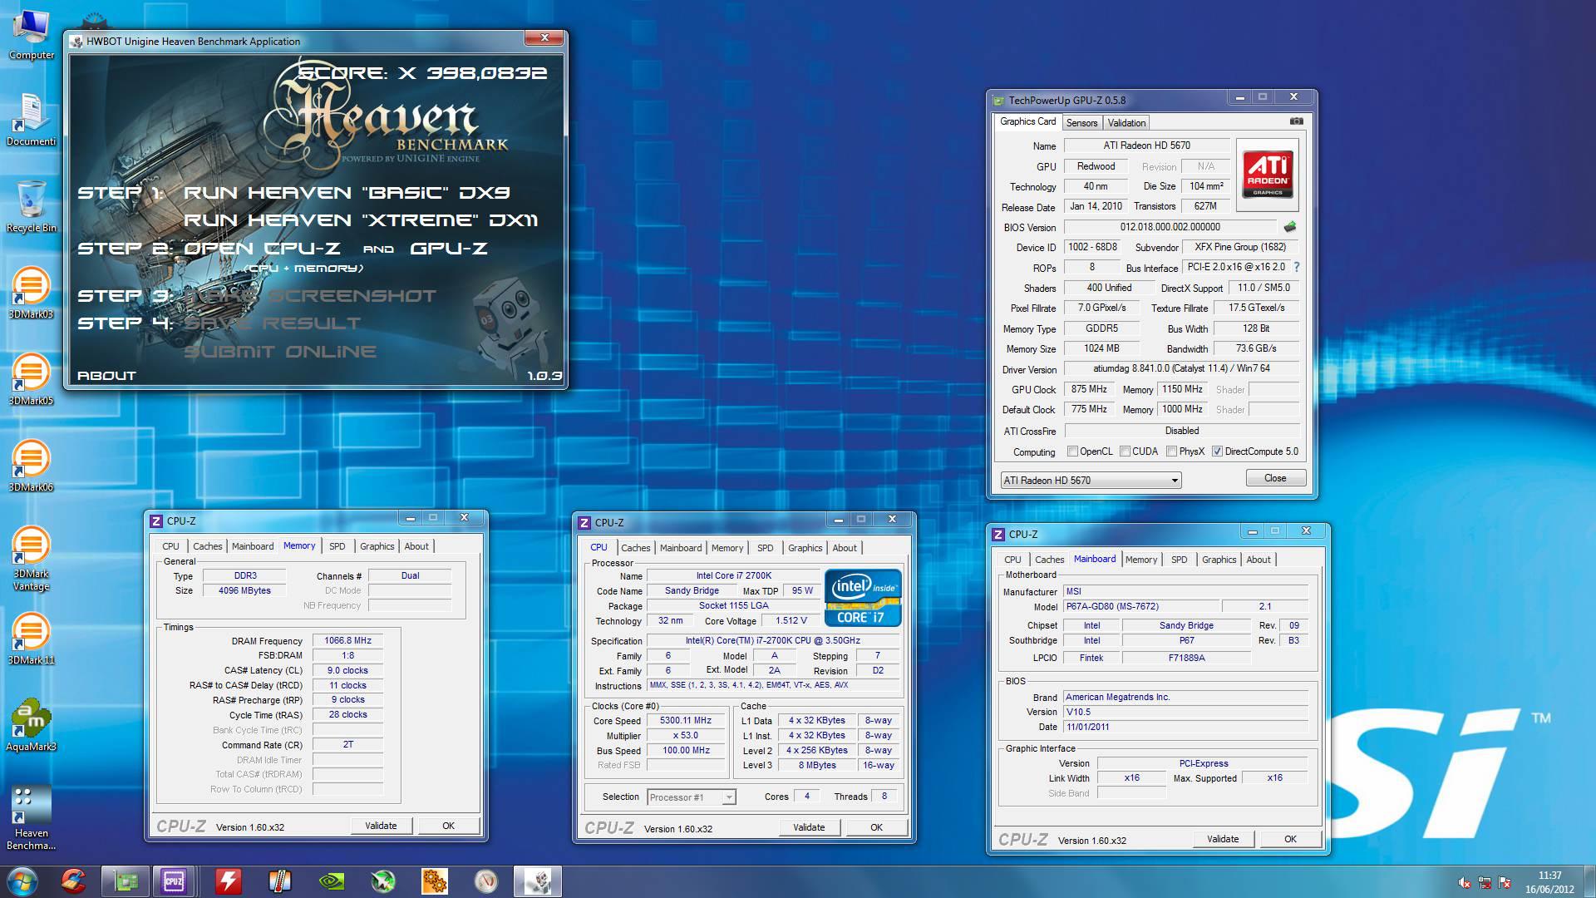Screen dimensions: 1596x898
Task: Click the GPU-Z link in Heaven window
Action: 449,249
